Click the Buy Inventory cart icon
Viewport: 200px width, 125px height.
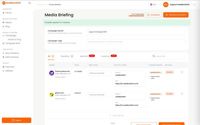3,53
